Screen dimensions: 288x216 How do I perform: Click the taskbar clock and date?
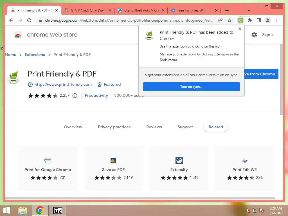tap(276, 211)
